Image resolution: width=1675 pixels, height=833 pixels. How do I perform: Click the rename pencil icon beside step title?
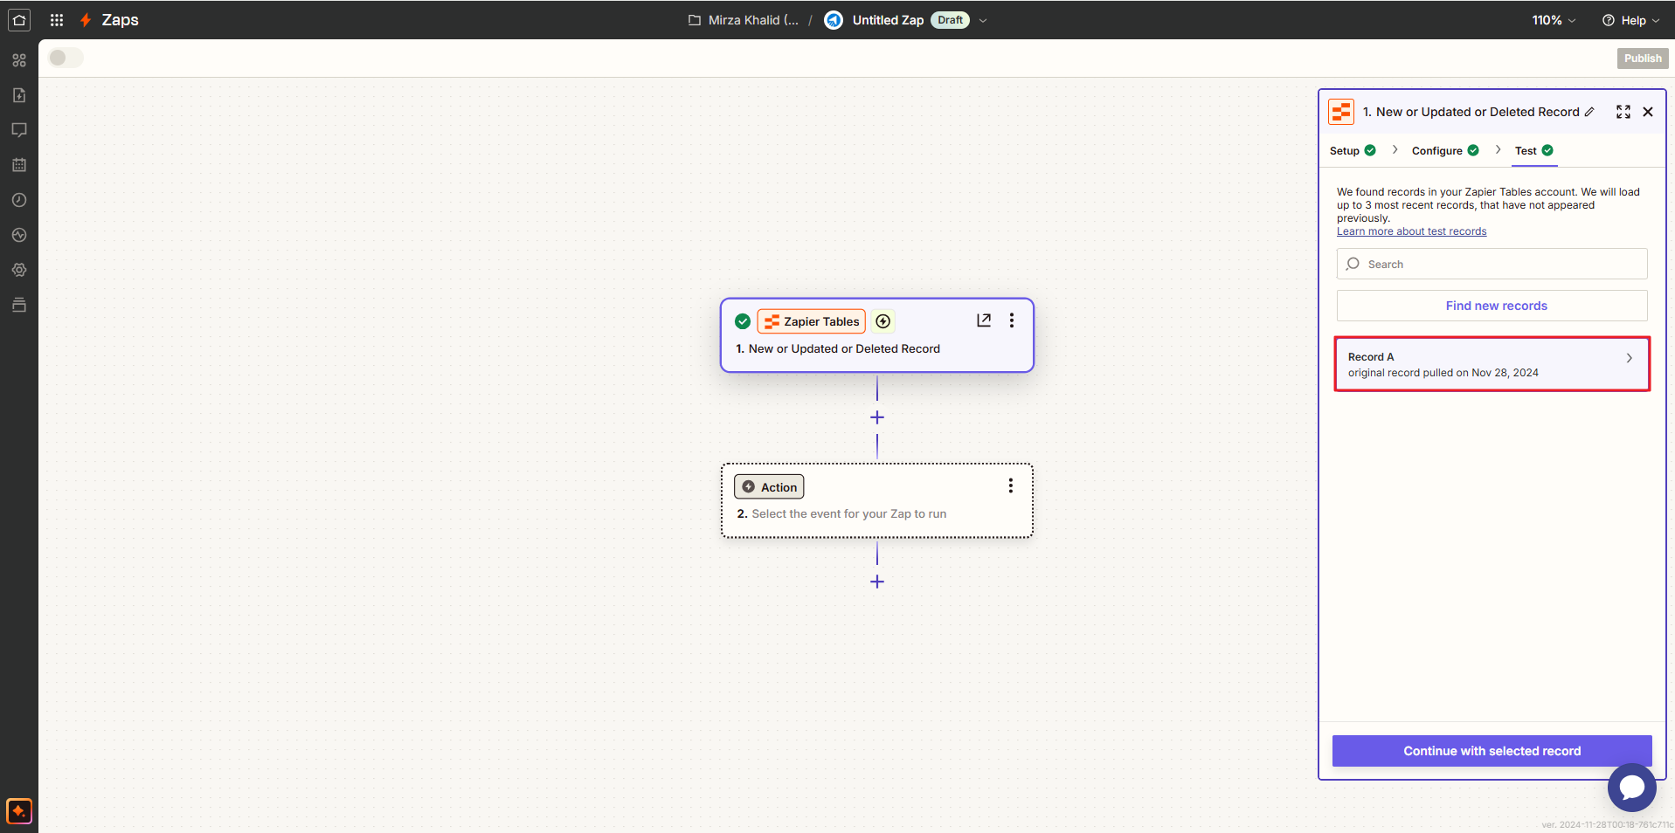coord(1589,112)
